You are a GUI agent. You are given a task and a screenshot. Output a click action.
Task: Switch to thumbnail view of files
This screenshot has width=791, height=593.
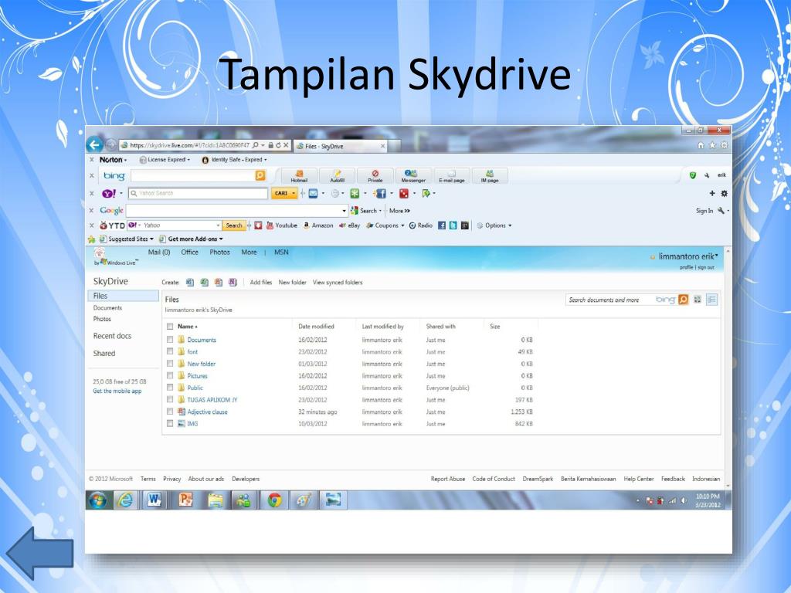pyautogui.click(x=698, y=300)
